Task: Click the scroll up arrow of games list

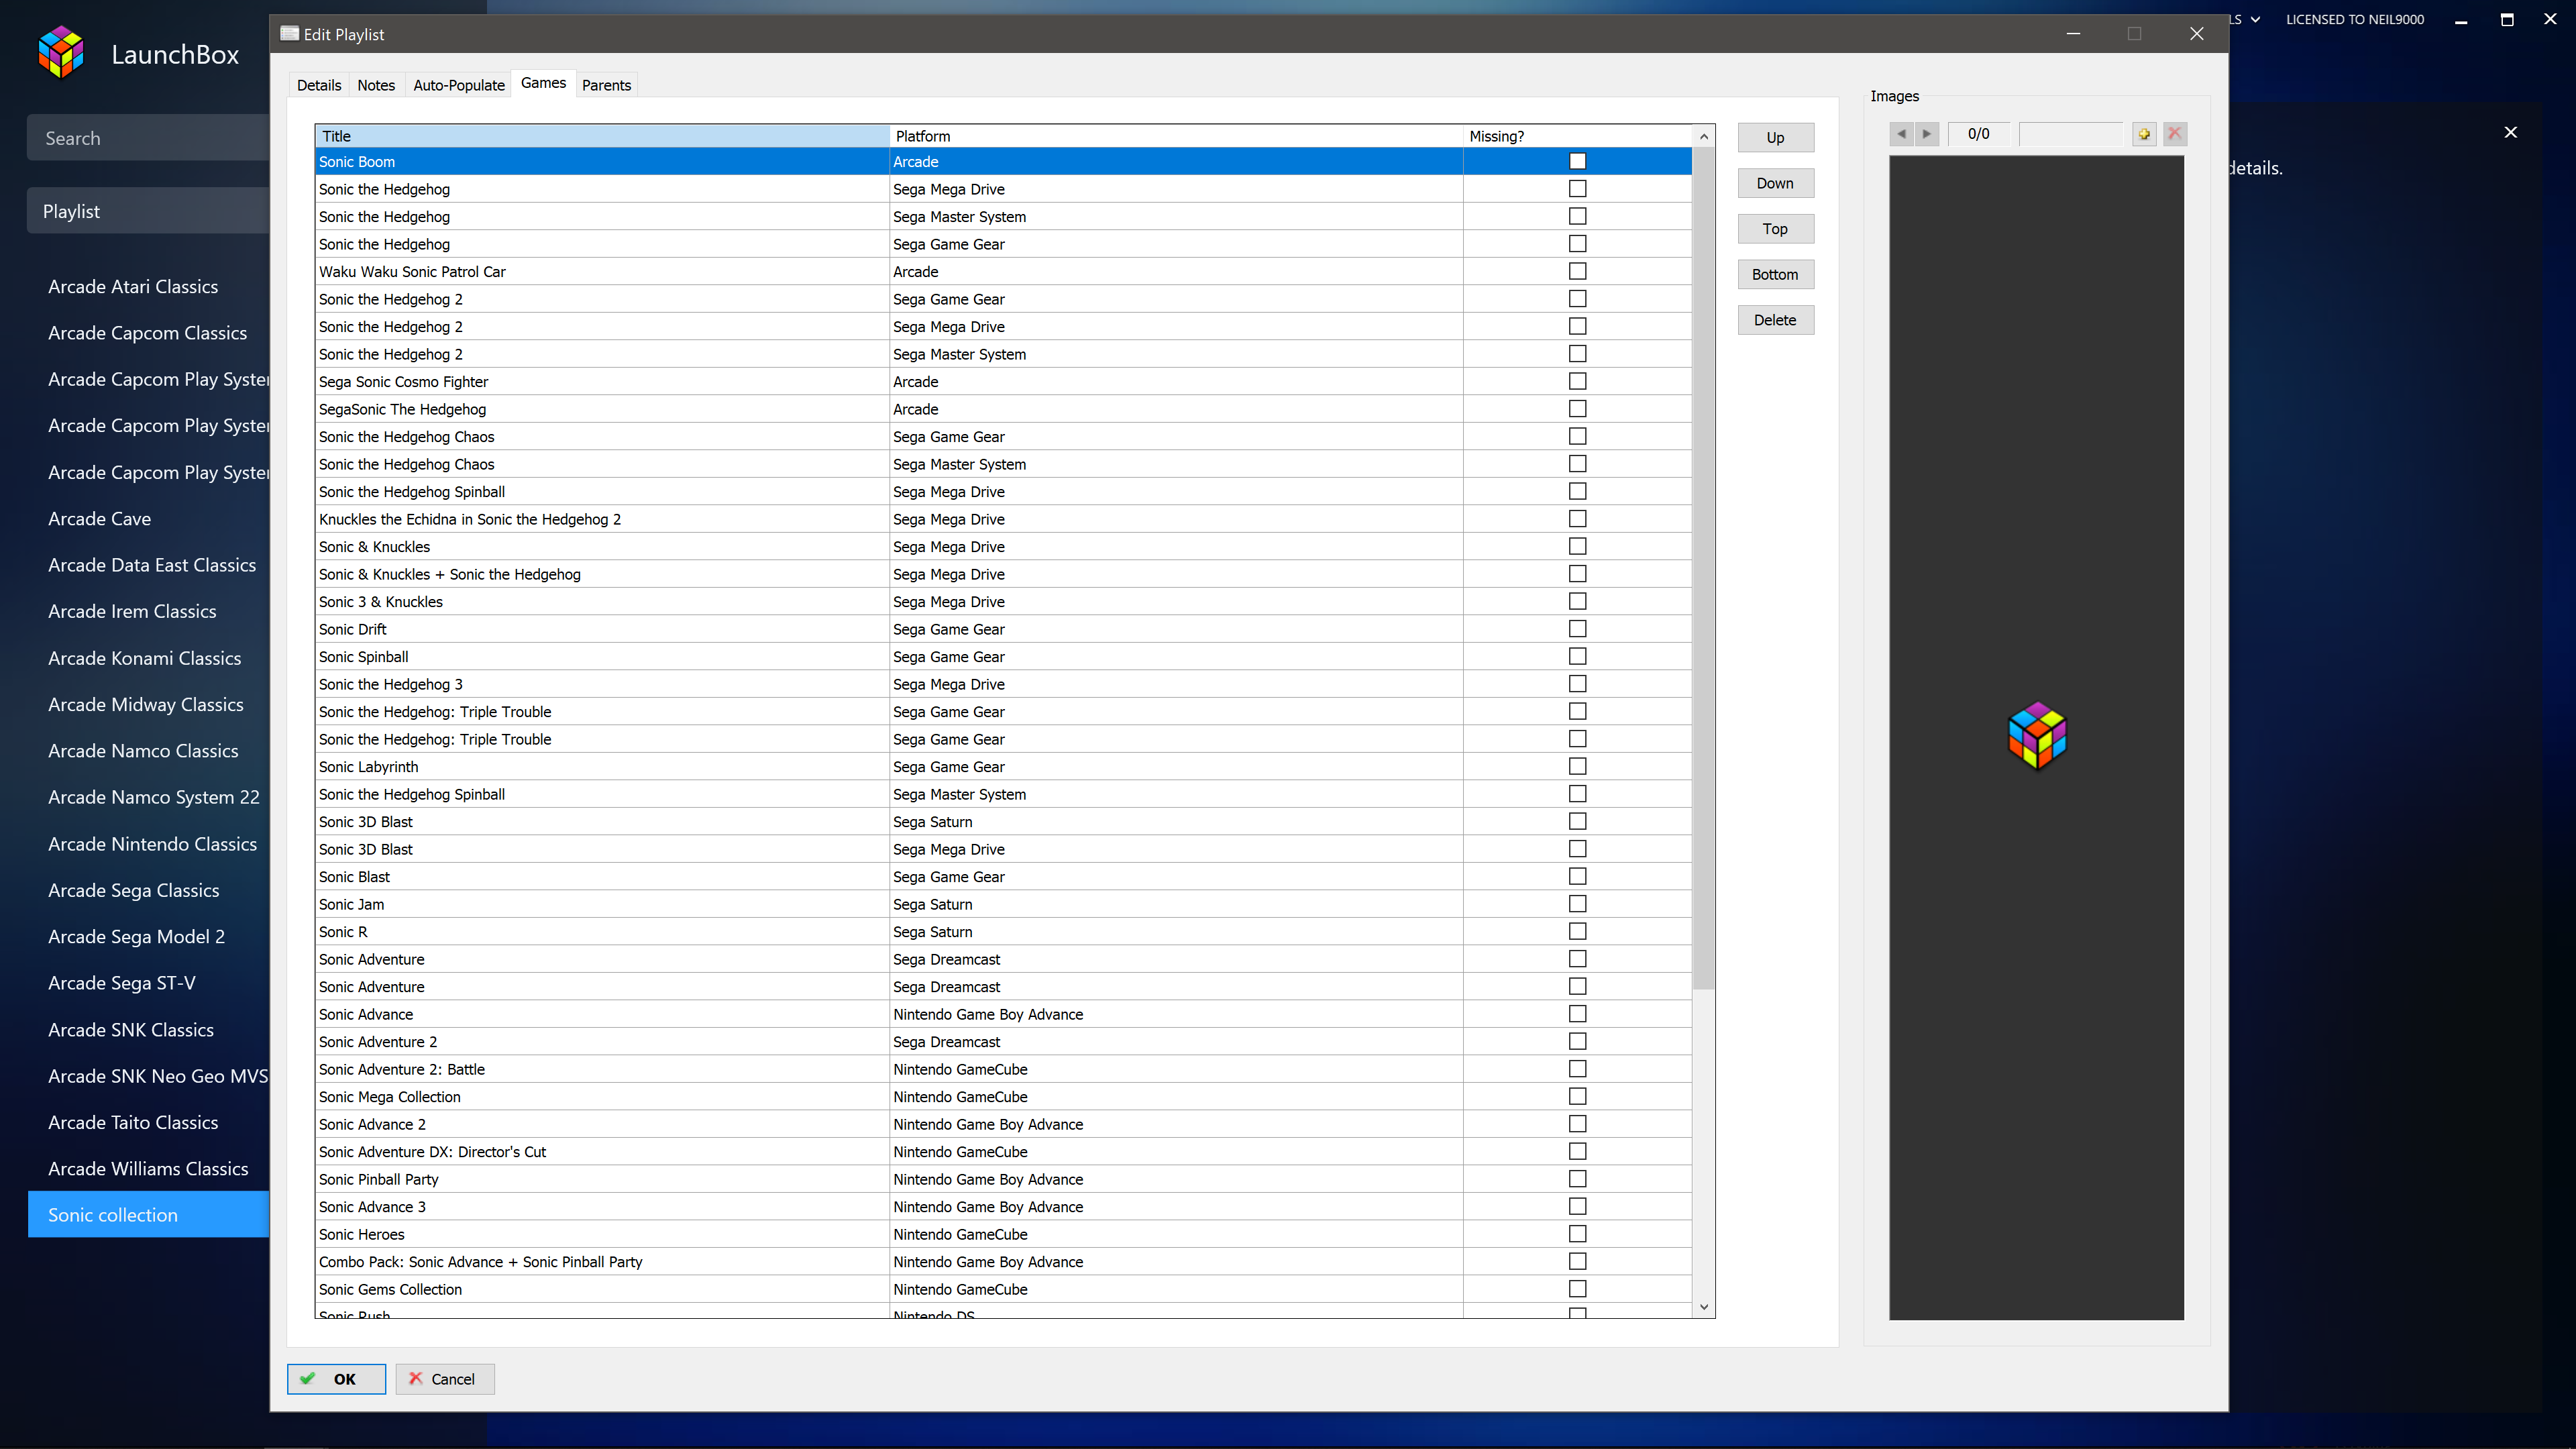Action: pyautogui.click(x=1704, y=136)
